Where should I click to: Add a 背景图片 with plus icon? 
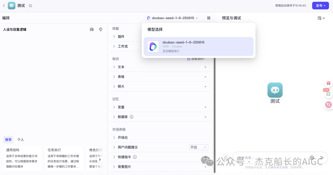(x=205, y=167)
